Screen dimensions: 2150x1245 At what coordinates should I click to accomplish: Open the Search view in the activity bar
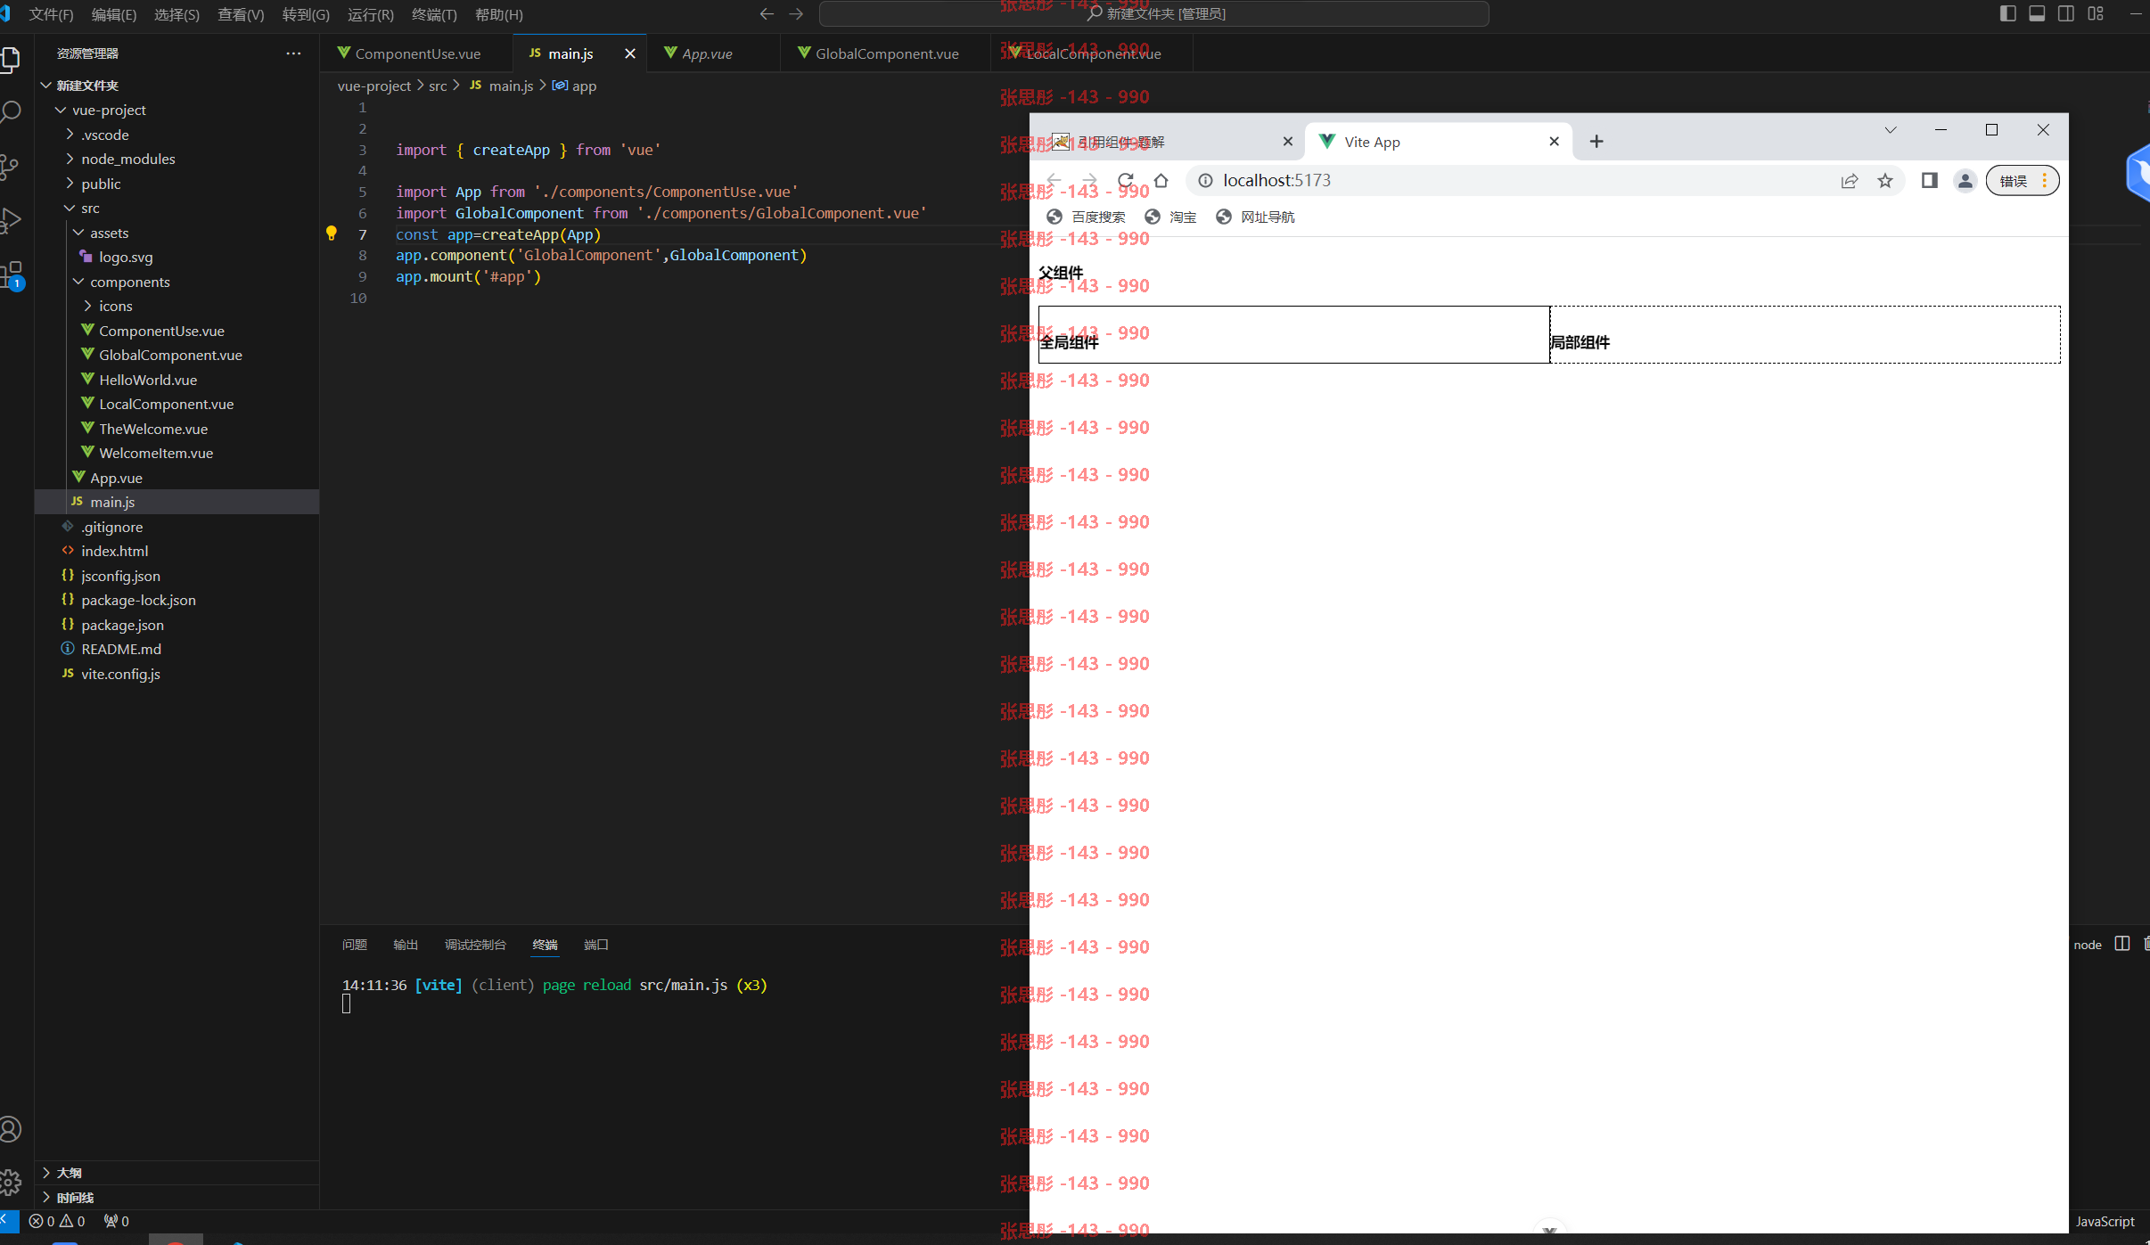tap(10, 113)
